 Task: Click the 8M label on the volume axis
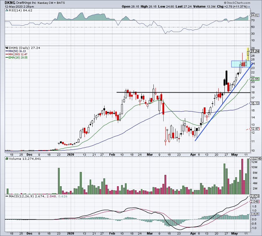255,173
